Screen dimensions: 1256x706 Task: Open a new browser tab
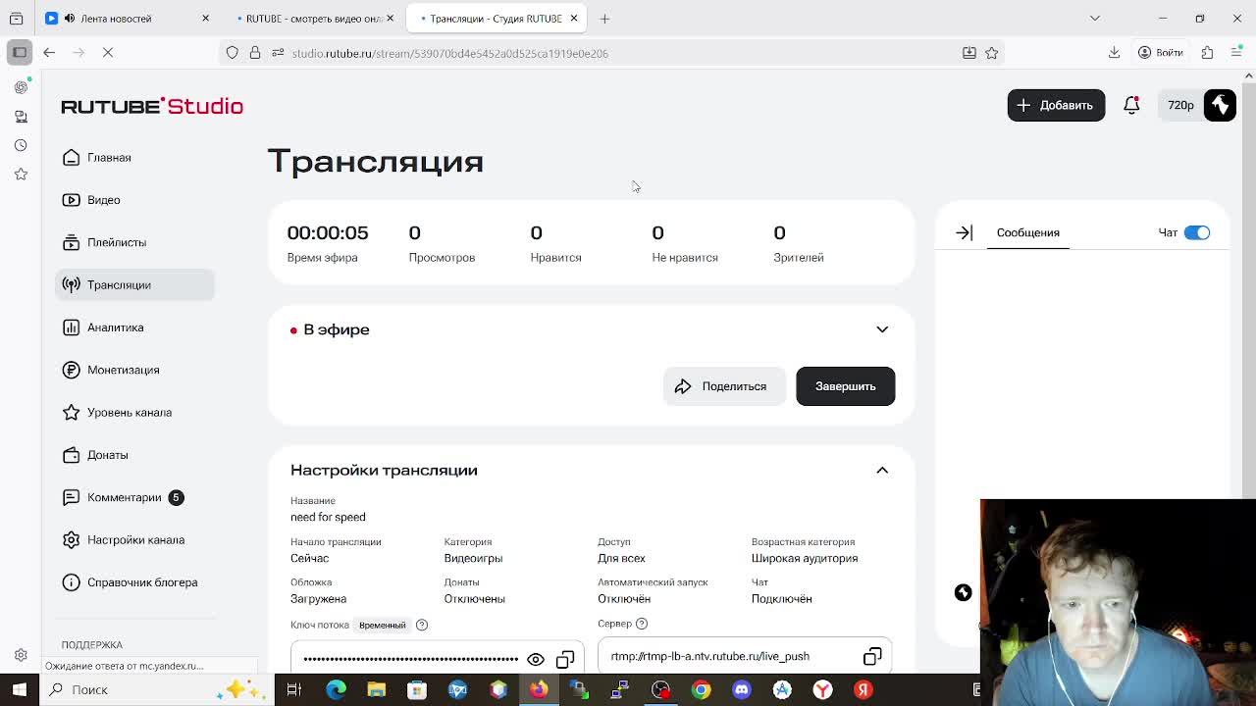click(604, 19)
